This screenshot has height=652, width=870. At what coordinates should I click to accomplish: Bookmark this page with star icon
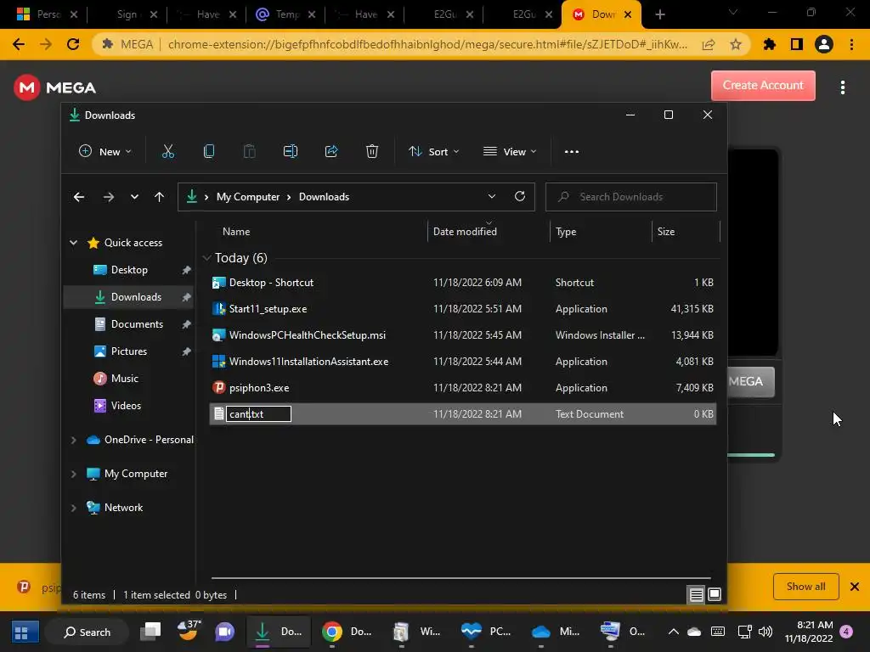click(x=736, y=44)
